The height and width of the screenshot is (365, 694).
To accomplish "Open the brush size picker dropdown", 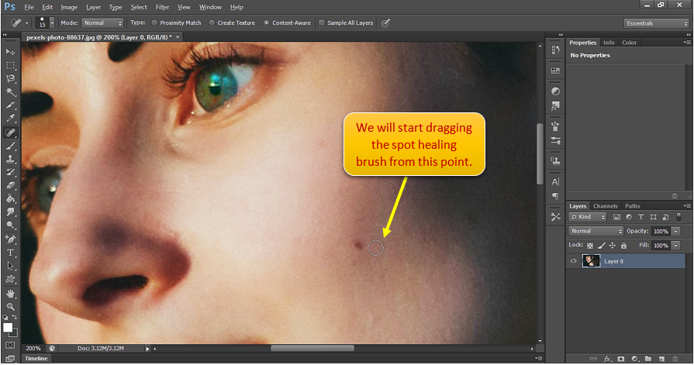I will (52, 23).
